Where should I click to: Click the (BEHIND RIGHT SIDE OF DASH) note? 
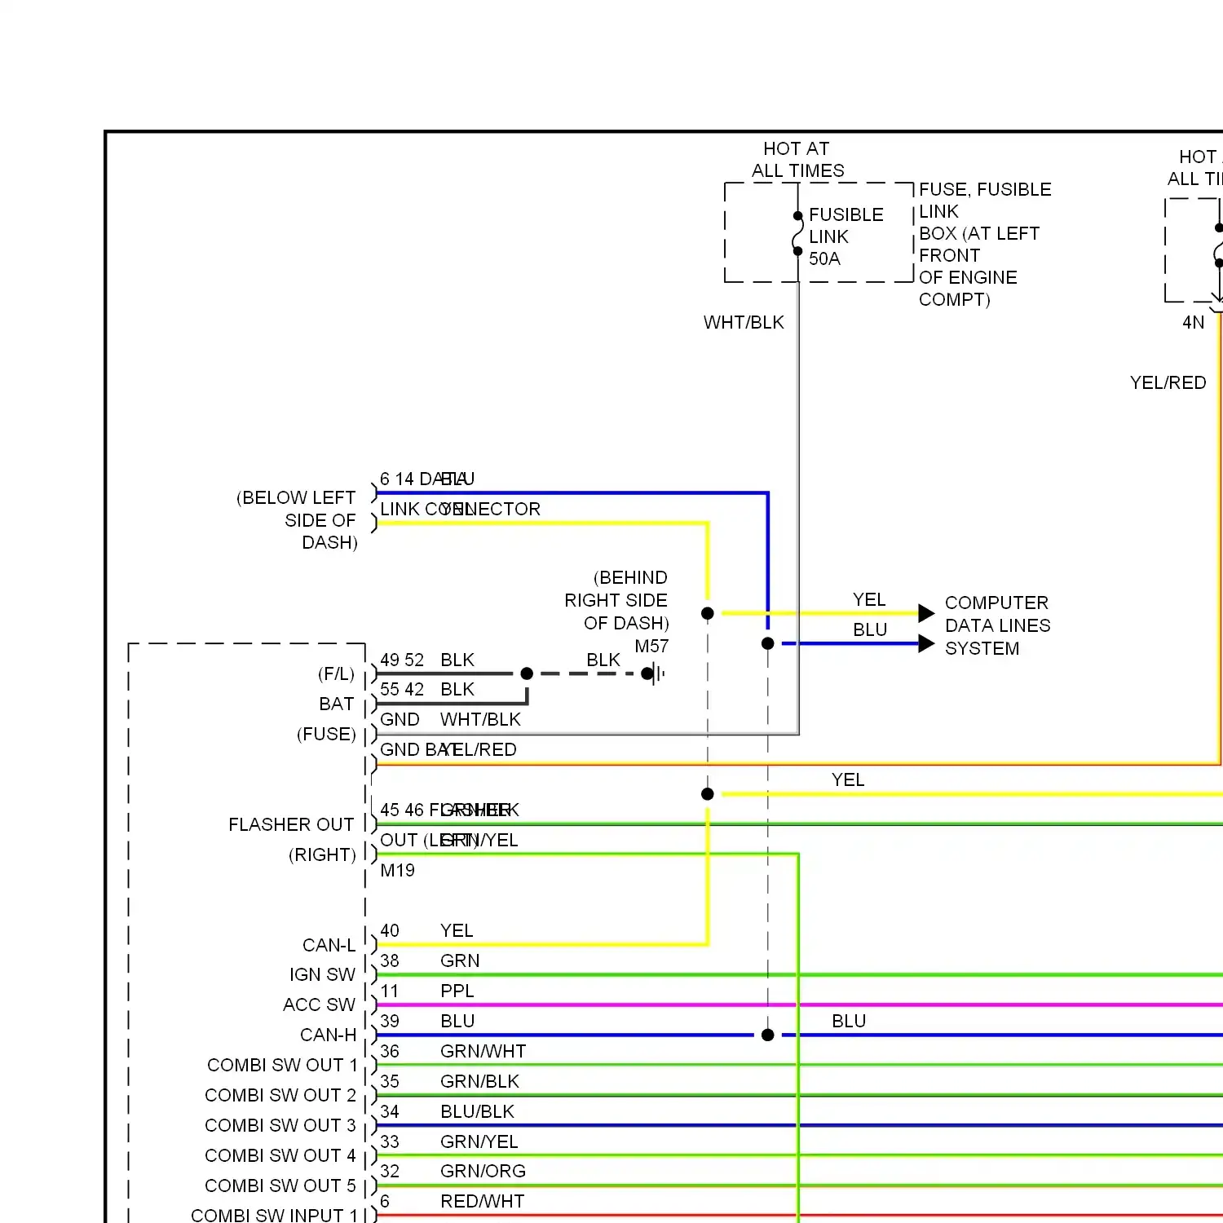click(616, 600)
